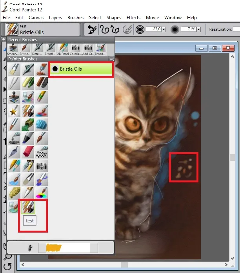Select the fountain nib Pens category icon

[28, 166]
